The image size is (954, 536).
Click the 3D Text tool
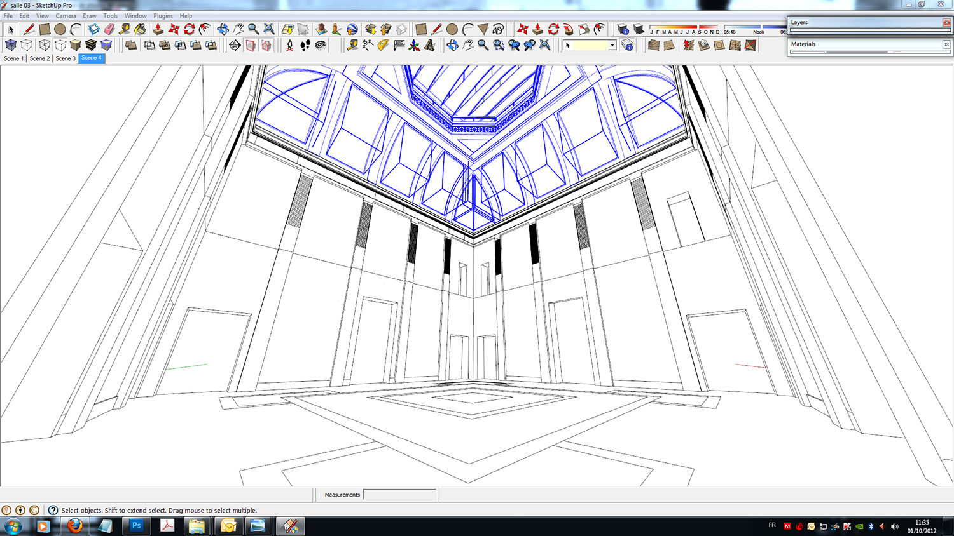[x=430, y=45]
